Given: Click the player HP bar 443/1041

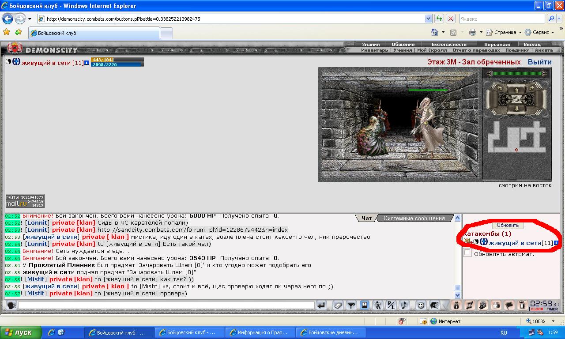Looking at the screenshot, I should tap(117, 60).
